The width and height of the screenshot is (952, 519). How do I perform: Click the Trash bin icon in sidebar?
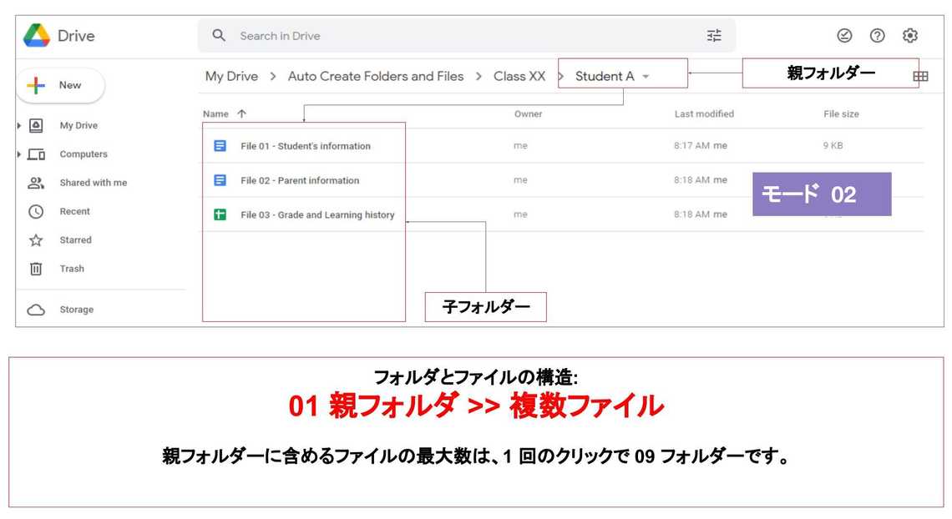[x=36, y=269]
